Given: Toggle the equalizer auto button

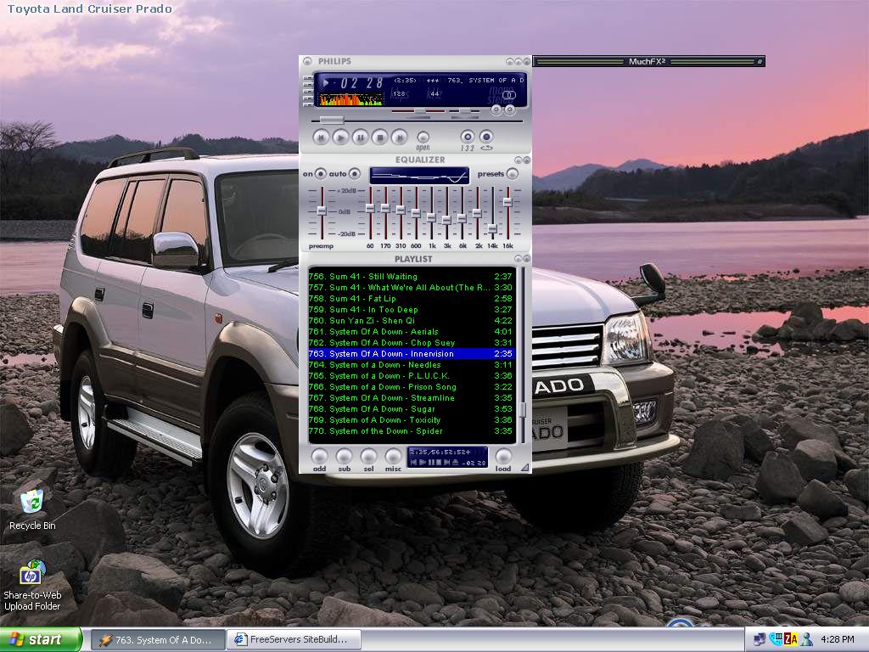Looking at the screenshot, I should [355, 174].
